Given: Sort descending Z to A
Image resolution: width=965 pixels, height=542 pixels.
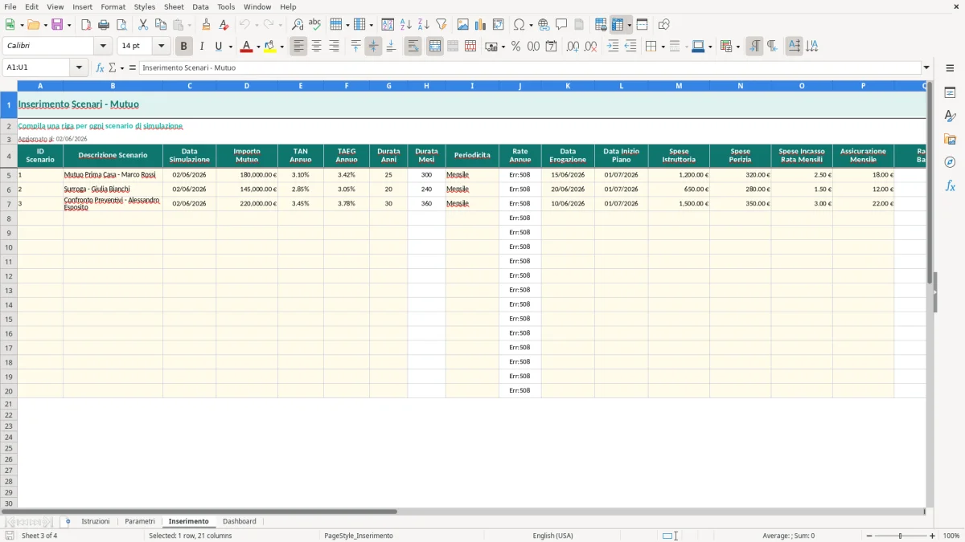Looking at the screenshot, I should coord(424,25).
